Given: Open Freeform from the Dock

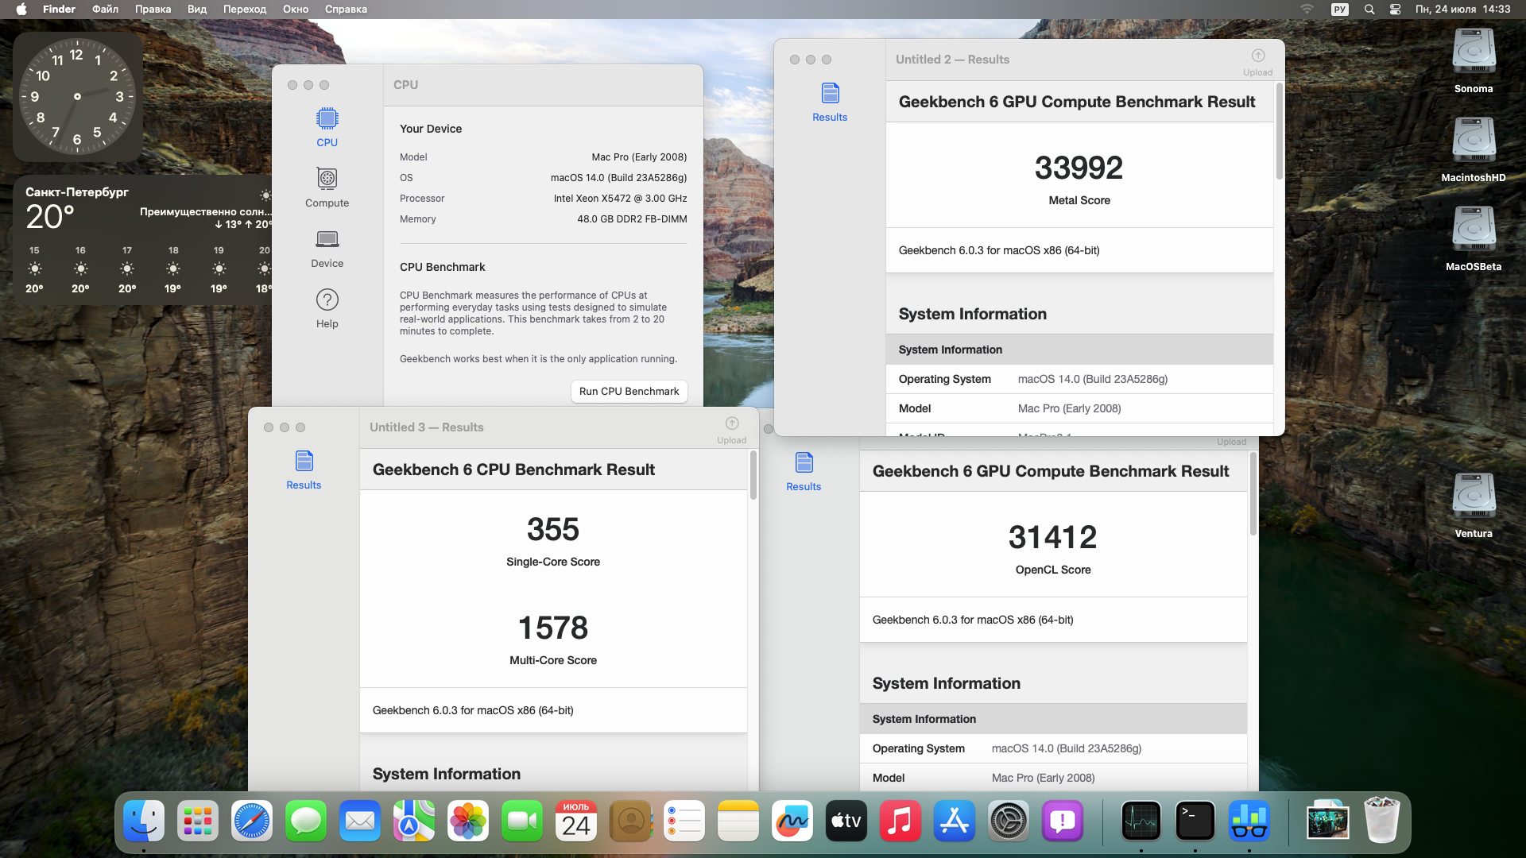Looking at the screenshot, I should tap(792, 821).
